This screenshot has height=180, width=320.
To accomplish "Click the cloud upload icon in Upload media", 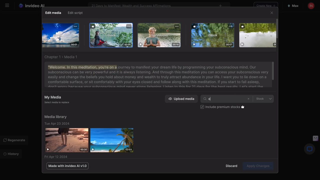I will point(170,99).
